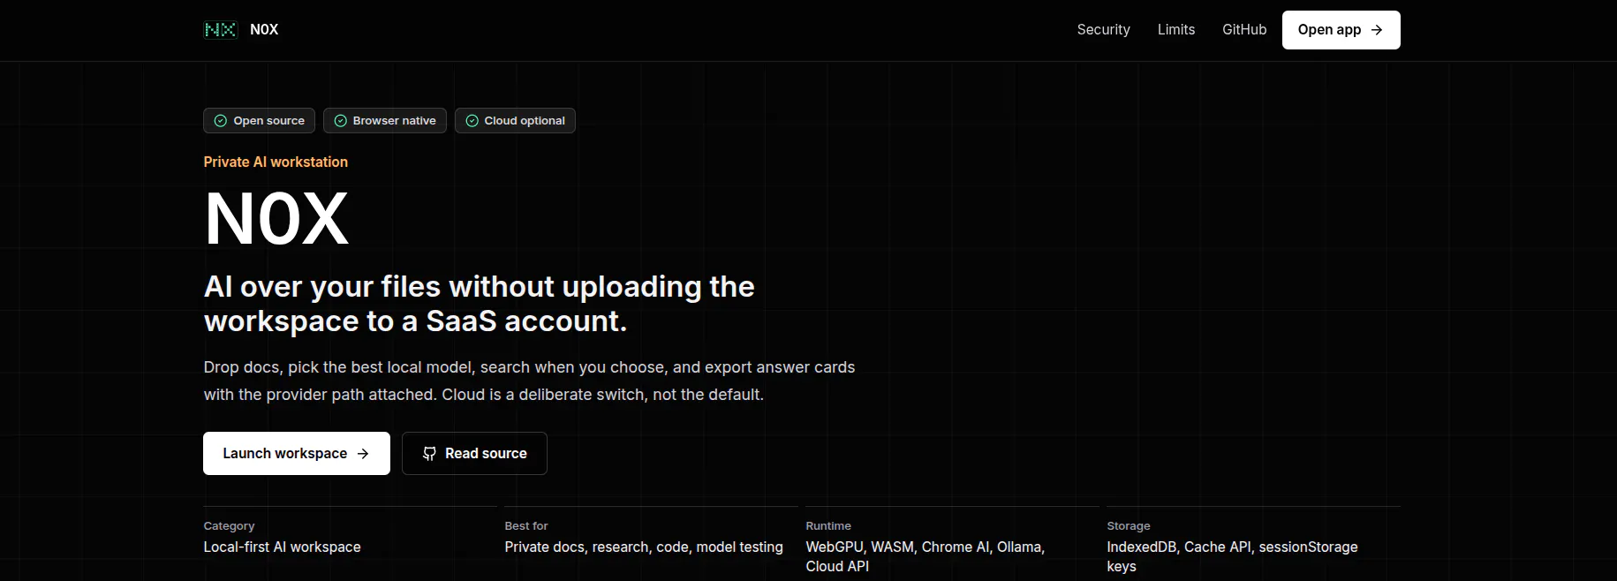Open the Security nav link
Image resolution: width=1617 pixels, height=581 pixels.
(1103, 30)
